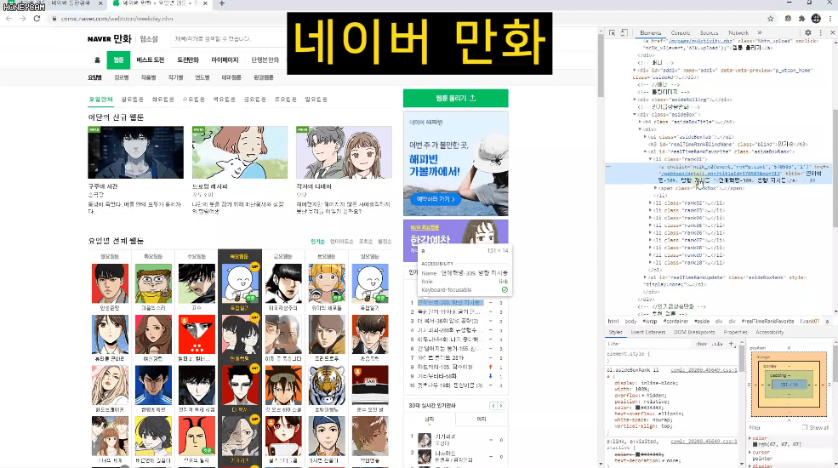The width and height of the screenshot is (838, 468).
Task: Click the #434343 color swatch in styles
Action: pos(639,408)
